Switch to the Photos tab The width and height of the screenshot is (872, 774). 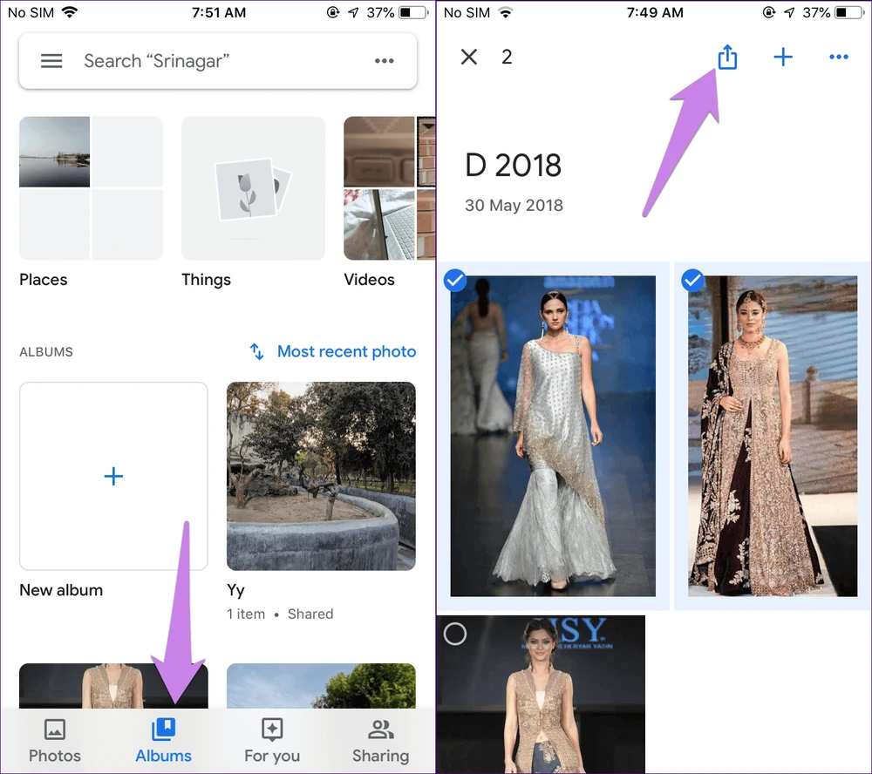[54, 741]
